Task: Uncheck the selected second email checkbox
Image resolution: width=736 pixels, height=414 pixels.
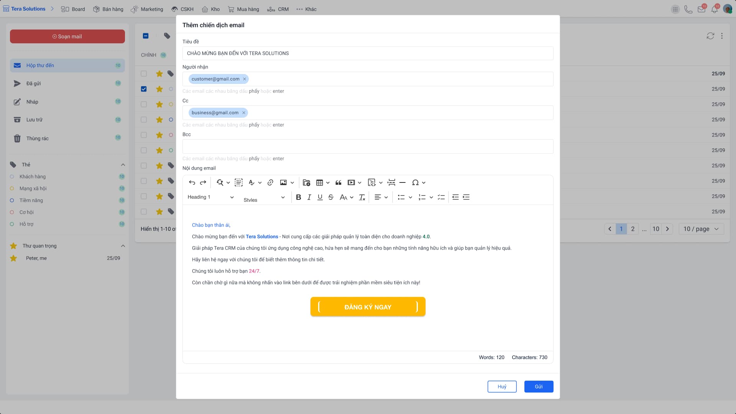Action: 144,89
